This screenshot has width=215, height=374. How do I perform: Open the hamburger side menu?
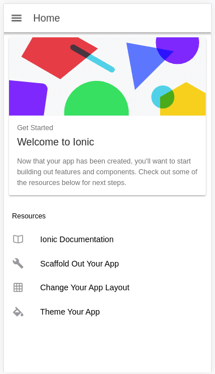click(16, 18)
